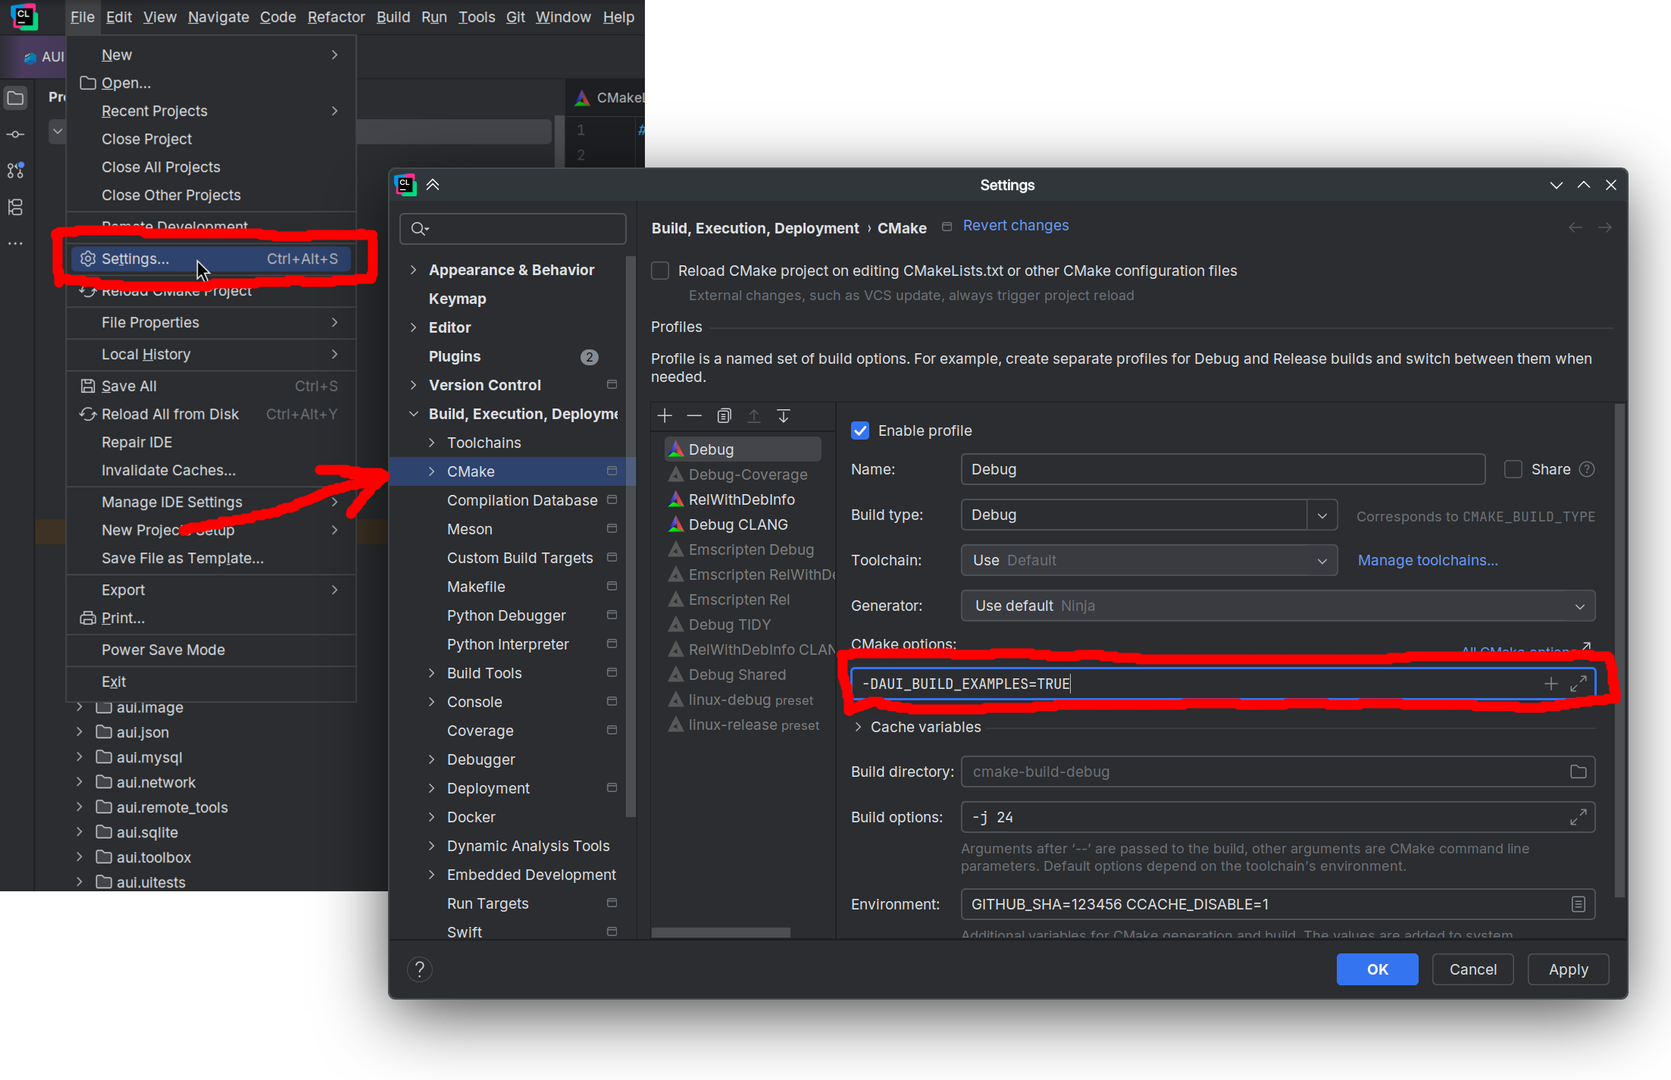Open the Generator dropdown
This screenshot has height=1080, width=1671.
[x=1579, y=606]
